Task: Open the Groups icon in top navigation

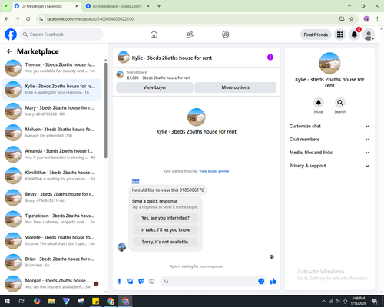Action: [x=226, y=35]
